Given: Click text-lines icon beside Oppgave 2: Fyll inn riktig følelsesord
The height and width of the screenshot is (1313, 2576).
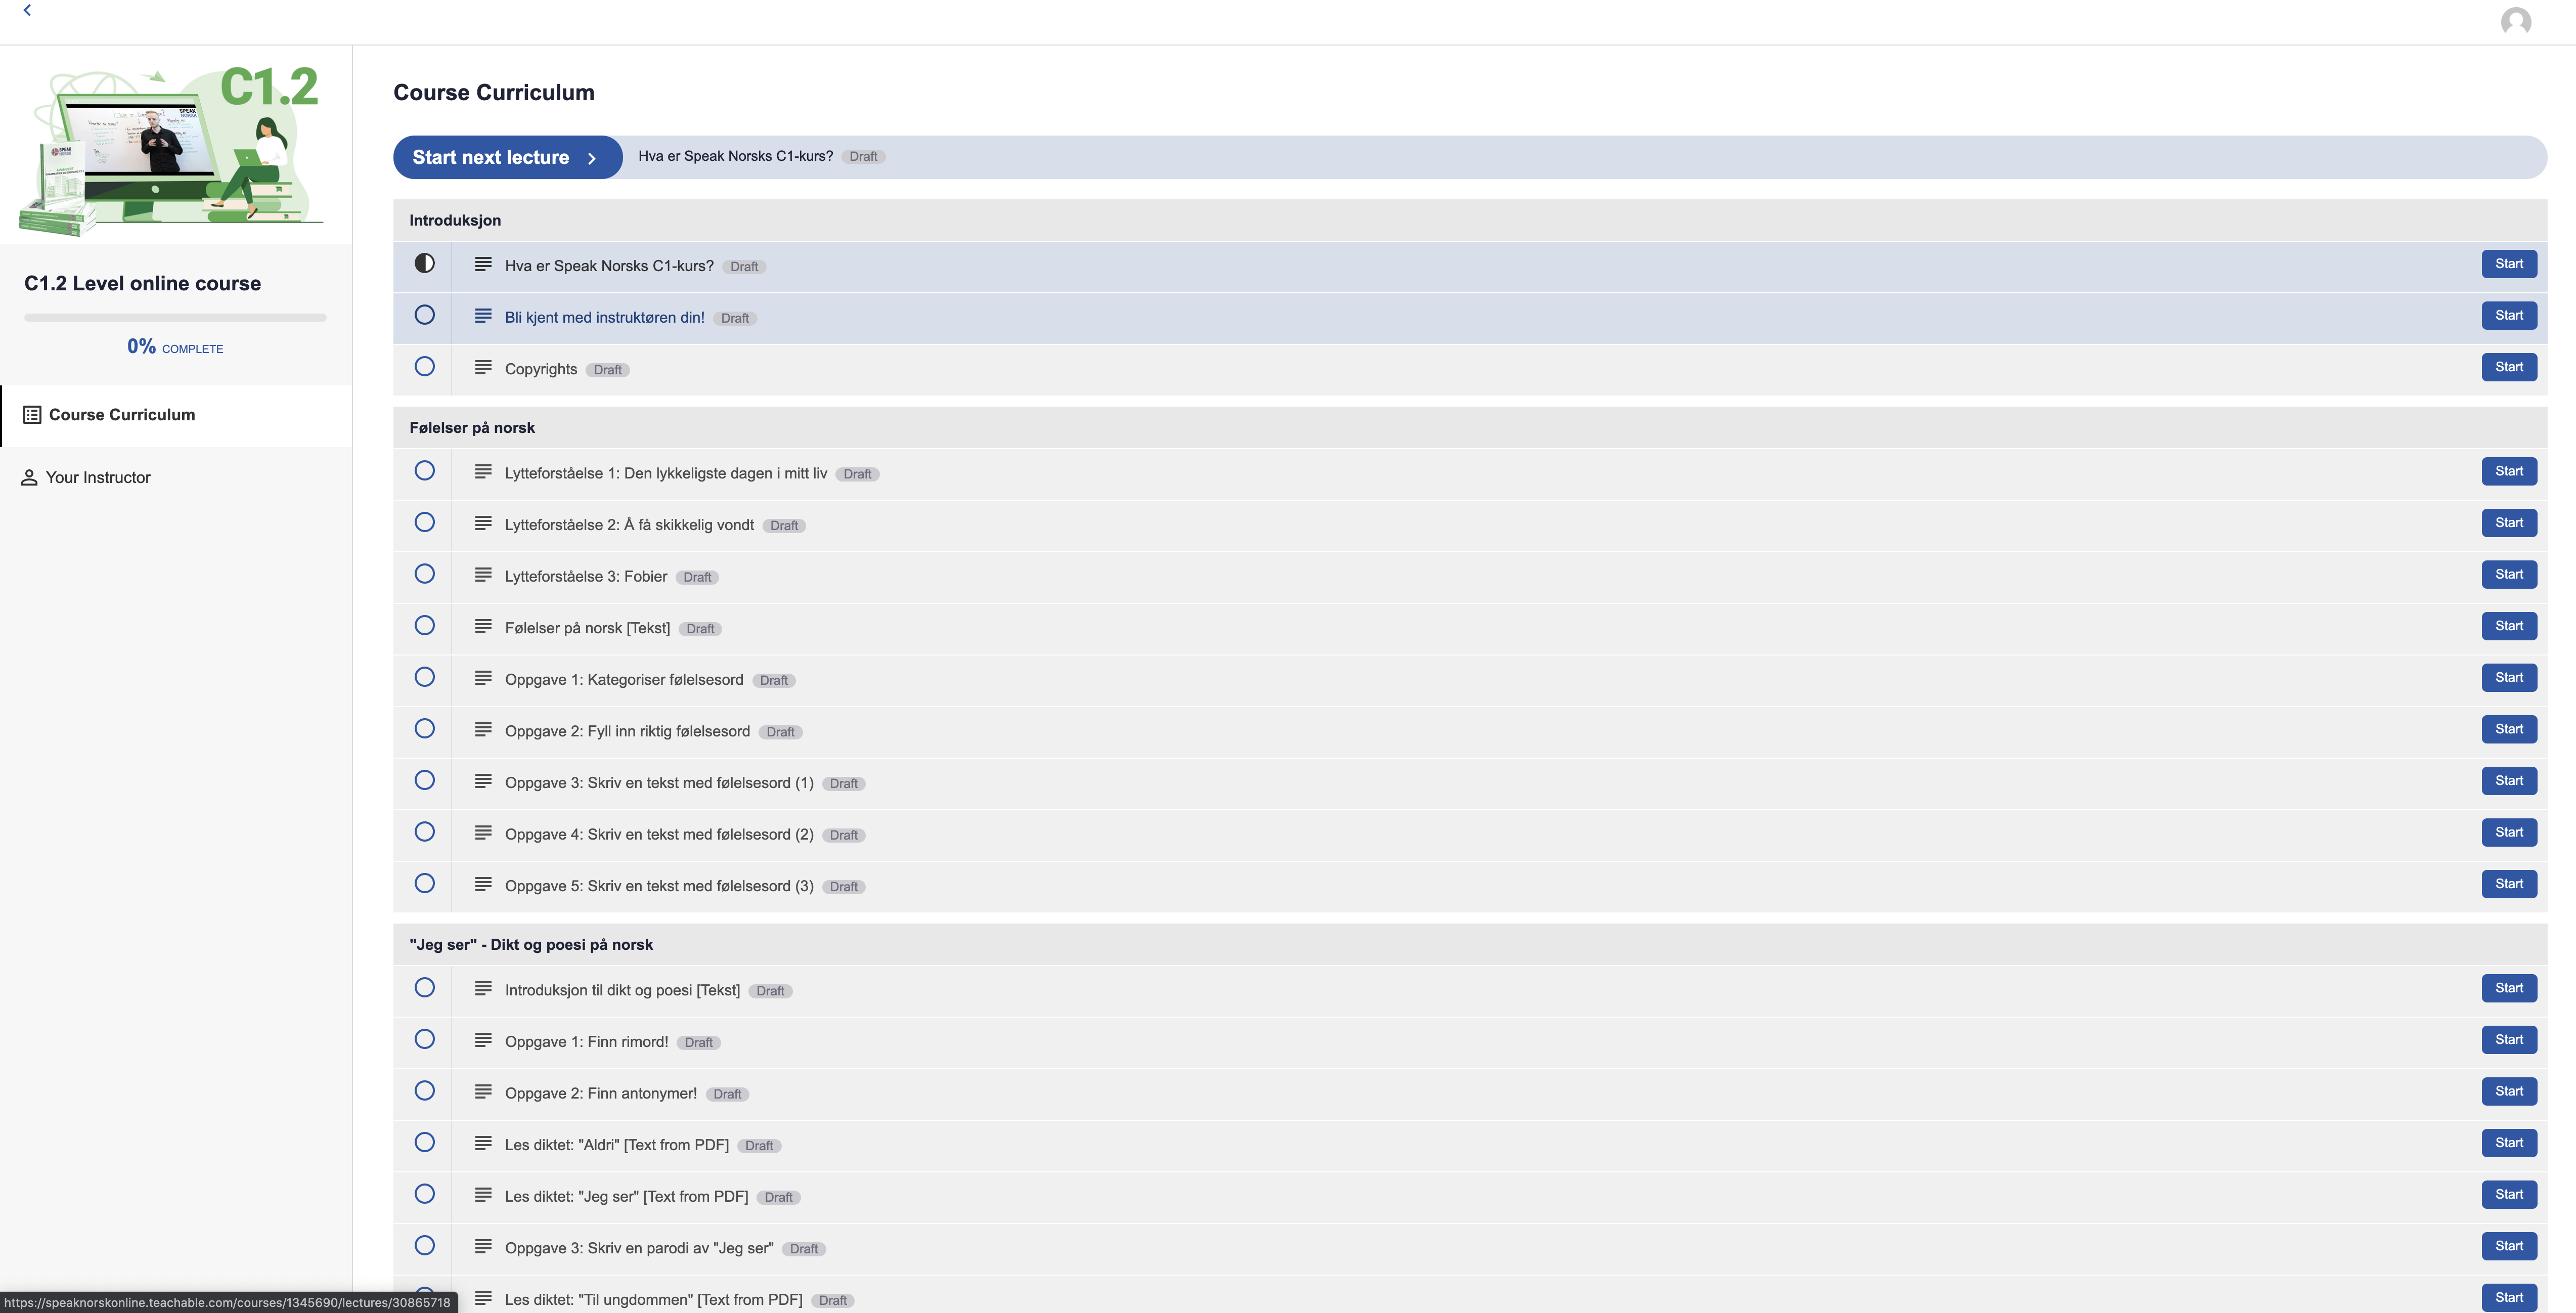Looking at the screenshot, I should 483,729.
